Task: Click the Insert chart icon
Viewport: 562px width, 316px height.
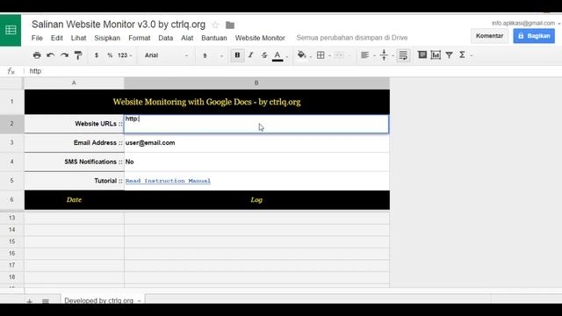Action: coord(436,54)
